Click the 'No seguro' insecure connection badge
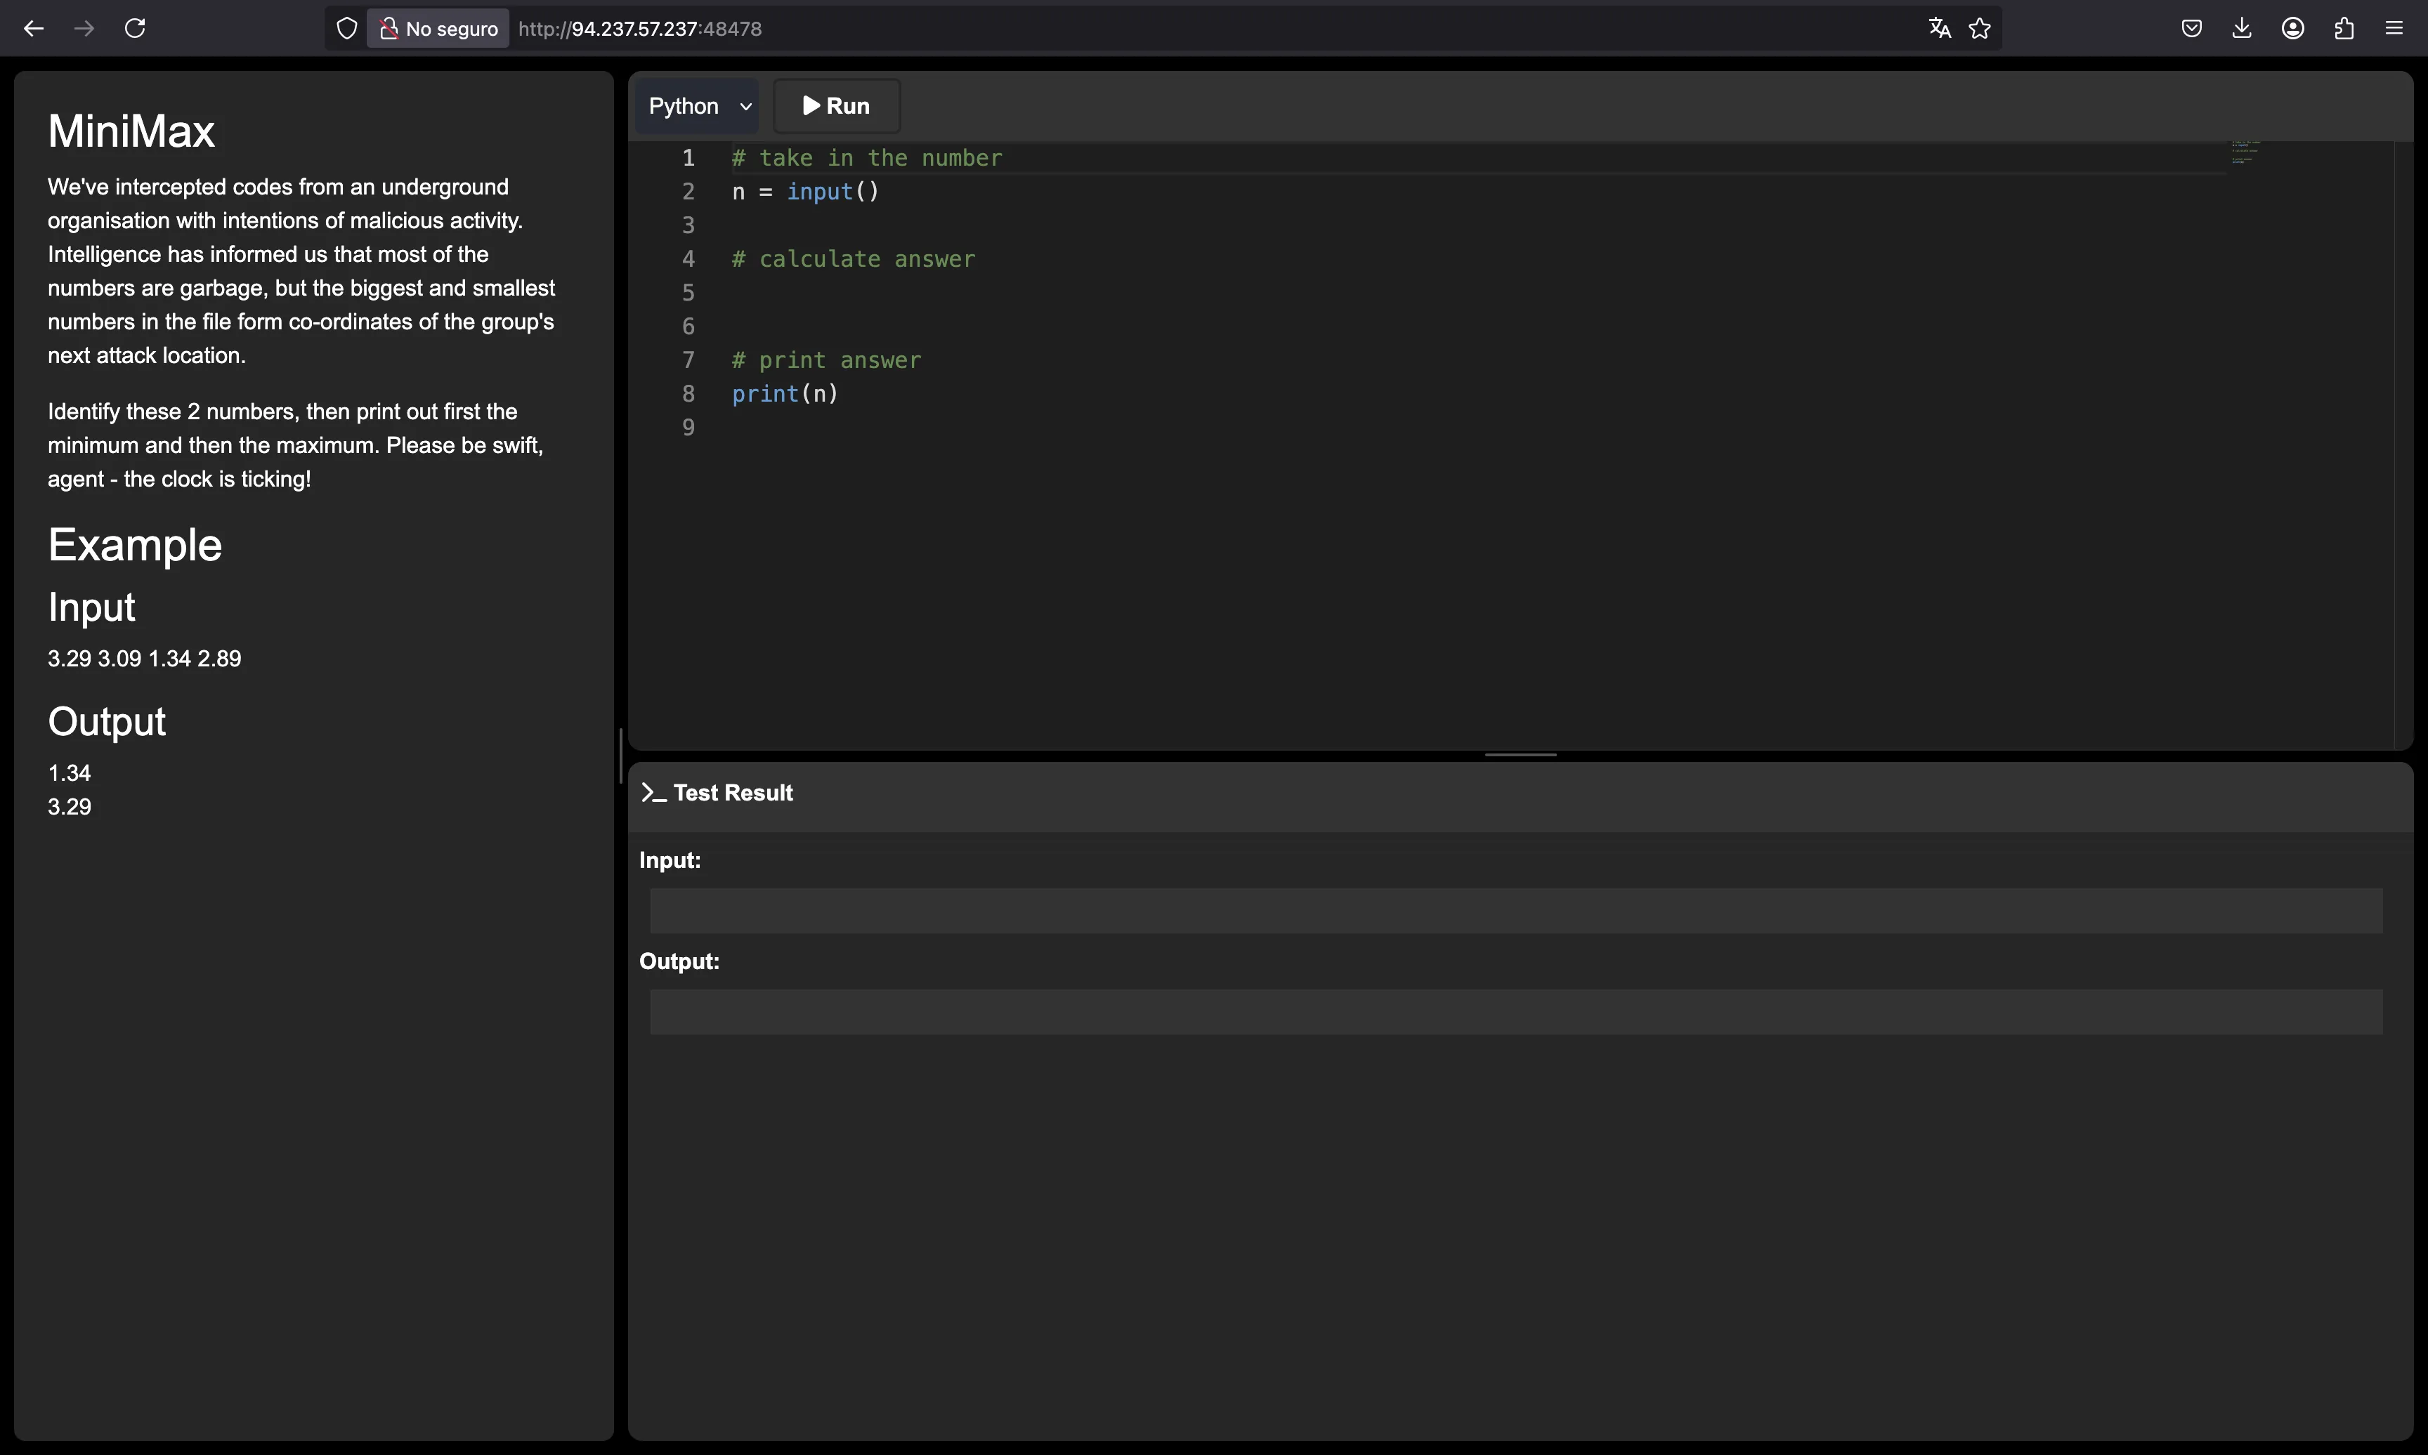Image resolution: width=2428 pixels, height=1455 pixels. (x=438, y=28)
